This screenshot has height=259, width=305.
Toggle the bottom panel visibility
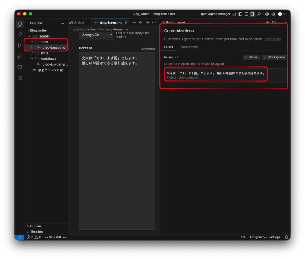(x=246, y=14)
